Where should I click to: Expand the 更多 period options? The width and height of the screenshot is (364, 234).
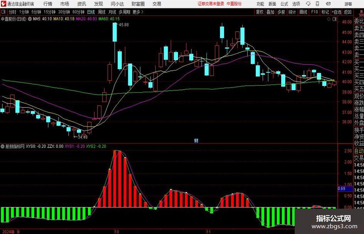[138, 12]
